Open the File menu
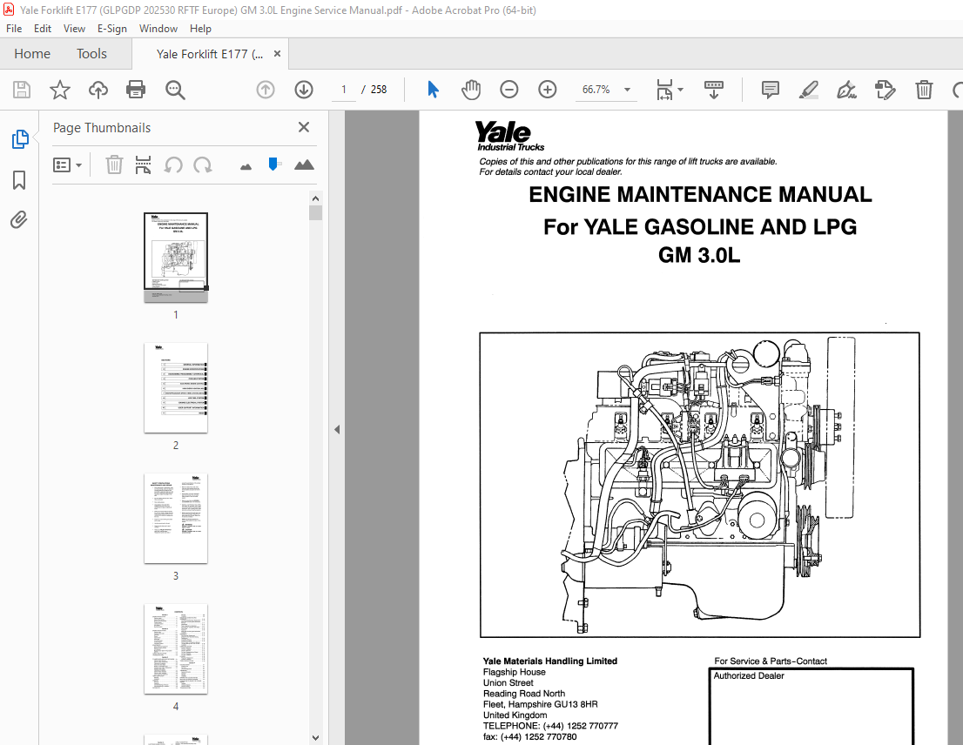Image resolution: width=963 pixels, height=745 pixels. (14, 28)
